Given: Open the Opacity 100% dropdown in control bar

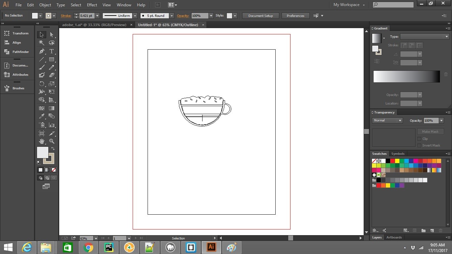Looking at the screenshot, I should [211, 16].
